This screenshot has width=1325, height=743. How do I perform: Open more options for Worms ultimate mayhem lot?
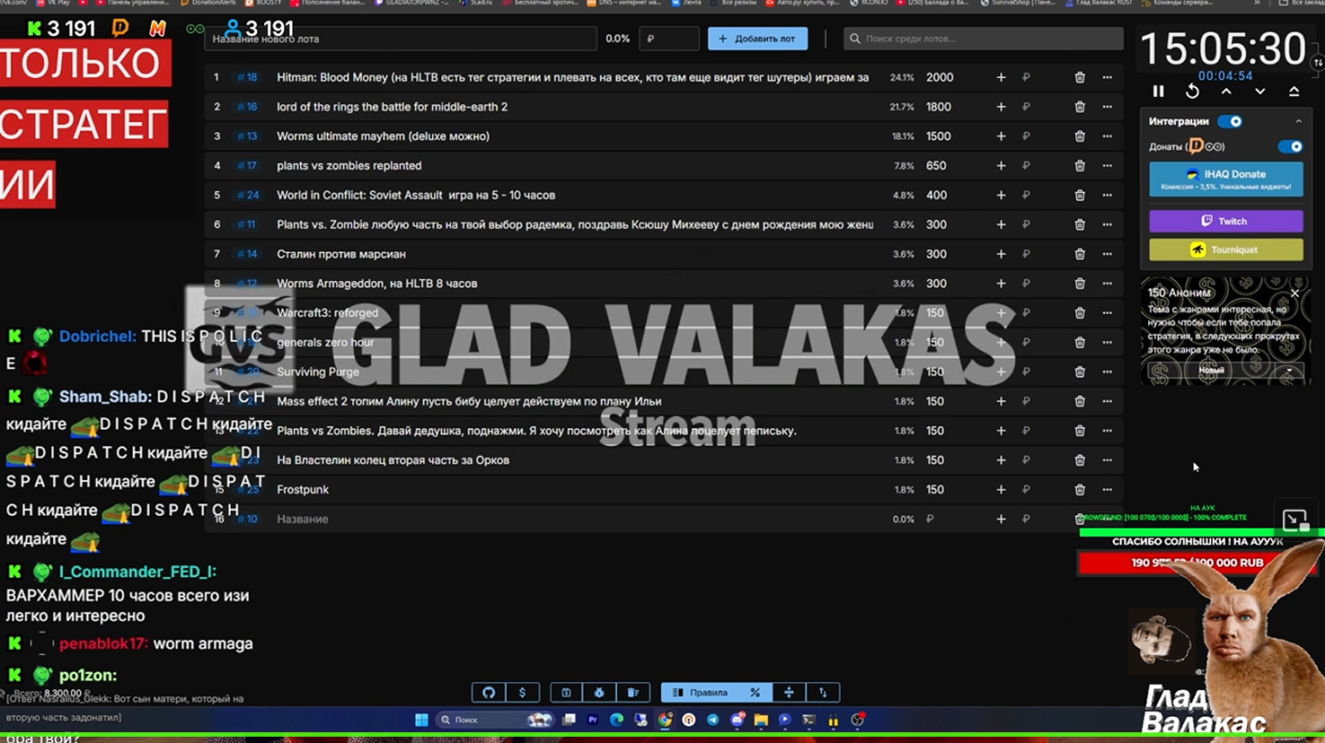click(1108, 136)
